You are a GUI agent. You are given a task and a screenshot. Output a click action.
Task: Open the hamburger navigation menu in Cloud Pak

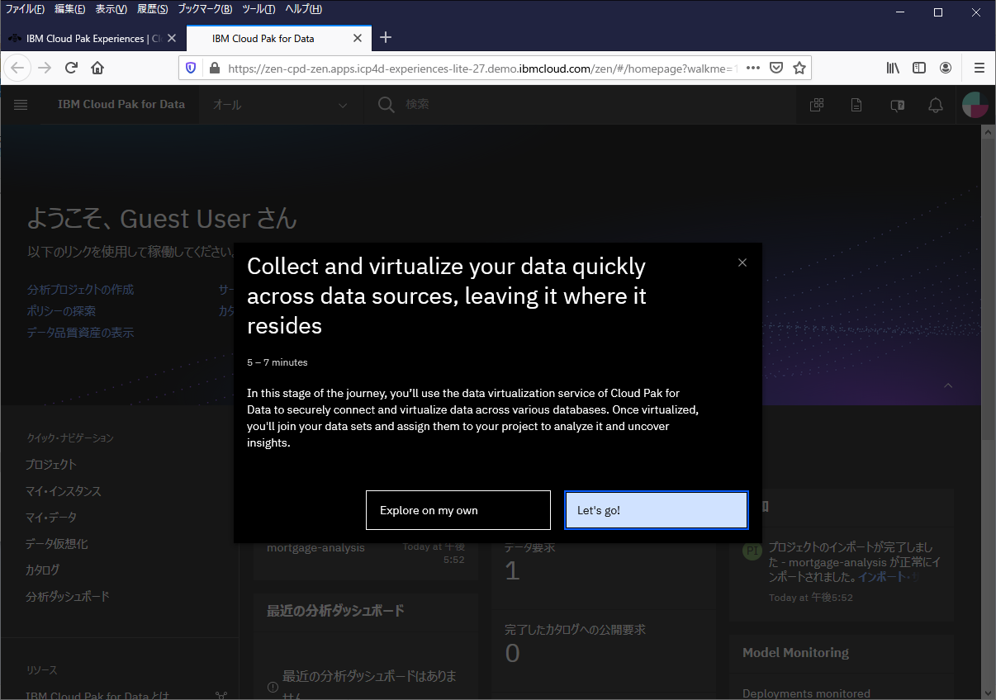21,105
